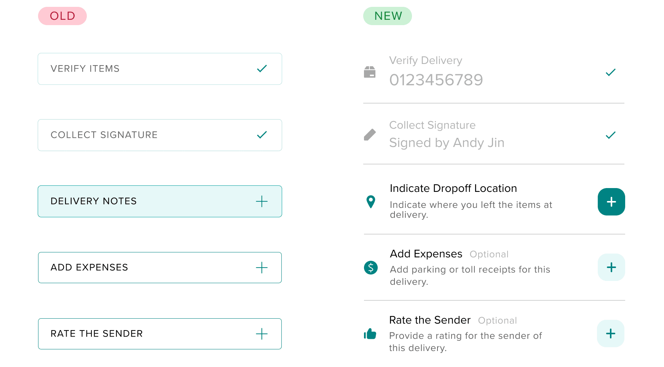Toggle the checkmark next to Verify Delivery 0123456789

(x=610, y=72)
